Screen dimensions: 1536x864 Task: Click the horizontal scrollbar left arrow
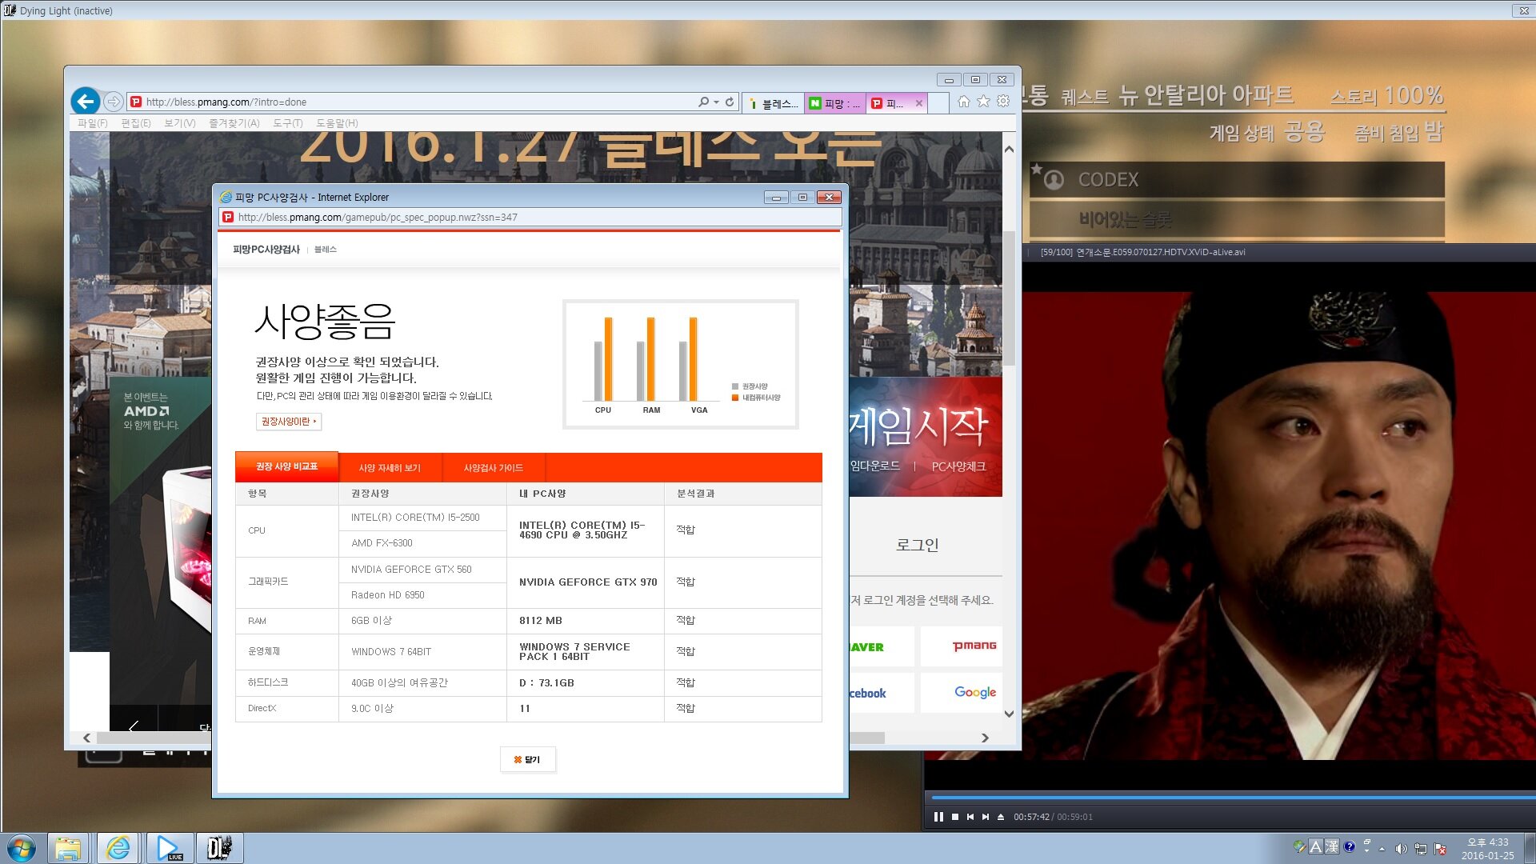click(87, 738)
